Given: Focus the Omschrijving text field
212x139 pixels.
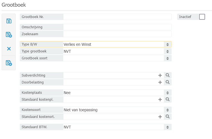Looking at the screenshot, I should point(117,27).
